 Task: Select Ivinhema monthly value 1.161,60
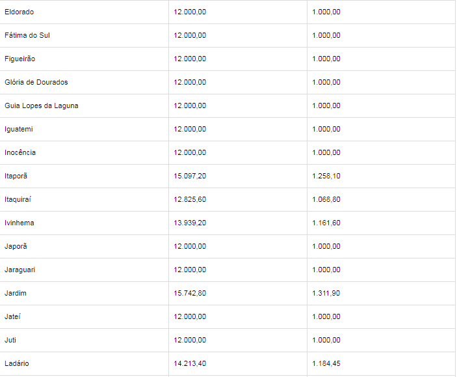pyautogui.click(x=326, y=223)
